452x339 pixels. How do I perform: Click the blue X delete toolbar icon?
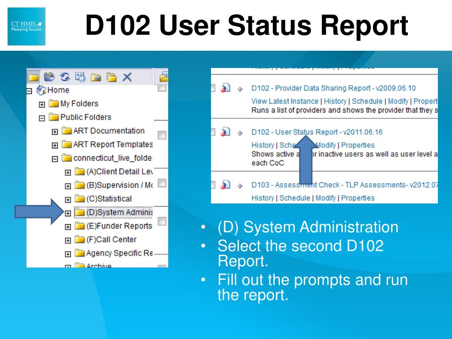click(127, 77)
